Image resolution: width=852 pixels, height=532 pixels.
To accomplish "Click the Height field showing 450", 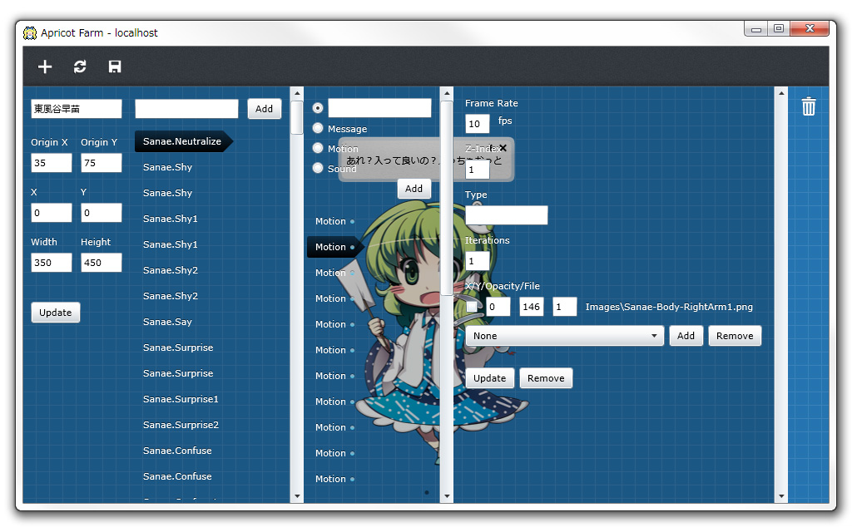I will pyautogui.click(x=101, y=263).
